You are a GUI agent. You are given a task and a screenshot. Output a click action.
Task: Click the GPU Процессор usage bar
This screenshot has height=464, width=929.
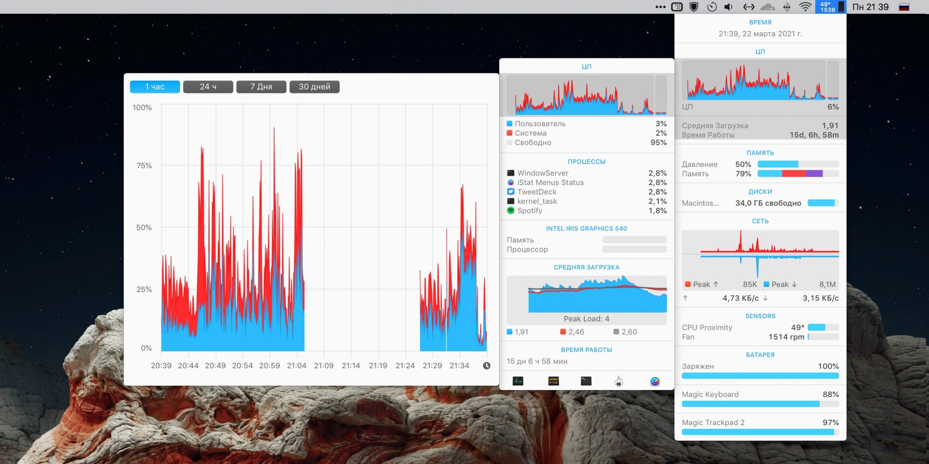click(635, 249)
